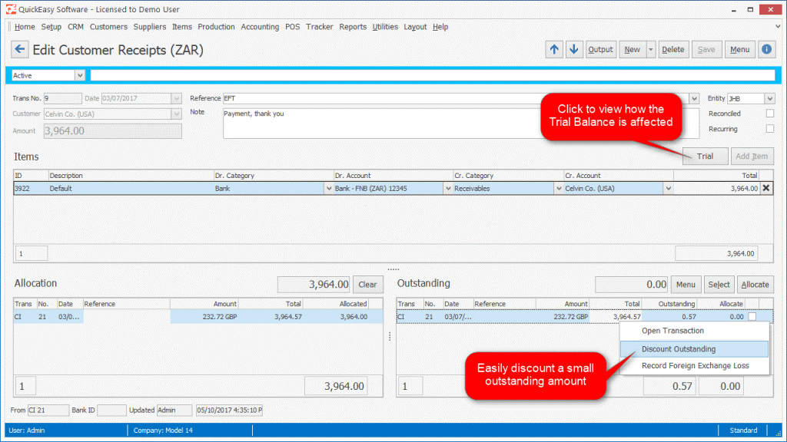Click the Trans No. field
Screen dimensions: 787x442
tap(62, 99)
